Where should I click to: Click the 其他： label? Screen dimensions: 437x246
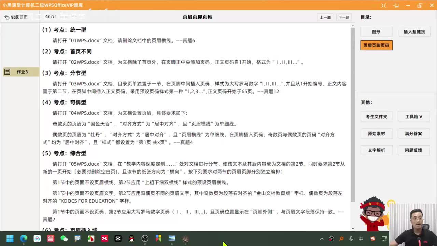click(366, 102)
